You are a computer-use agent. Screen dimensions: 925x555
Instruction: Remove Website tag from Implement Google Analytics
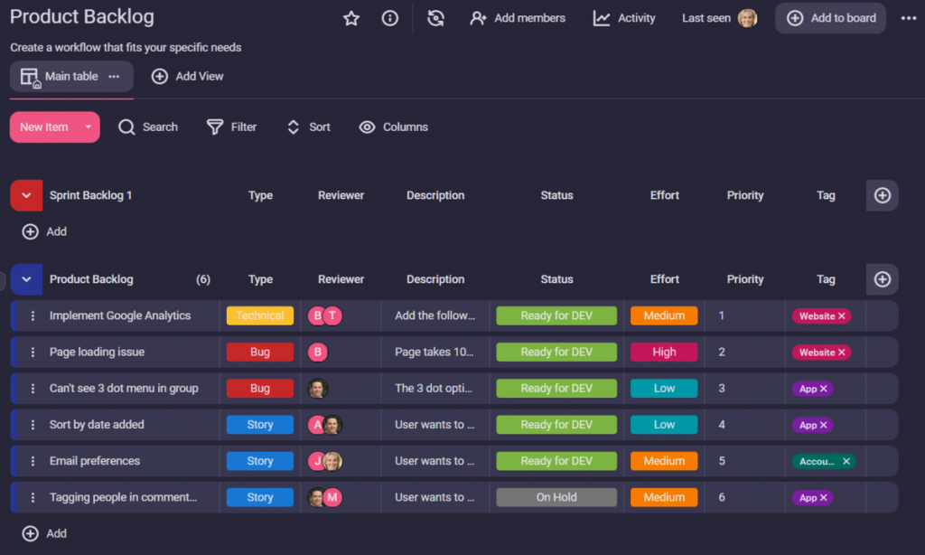tap(842, 316)
